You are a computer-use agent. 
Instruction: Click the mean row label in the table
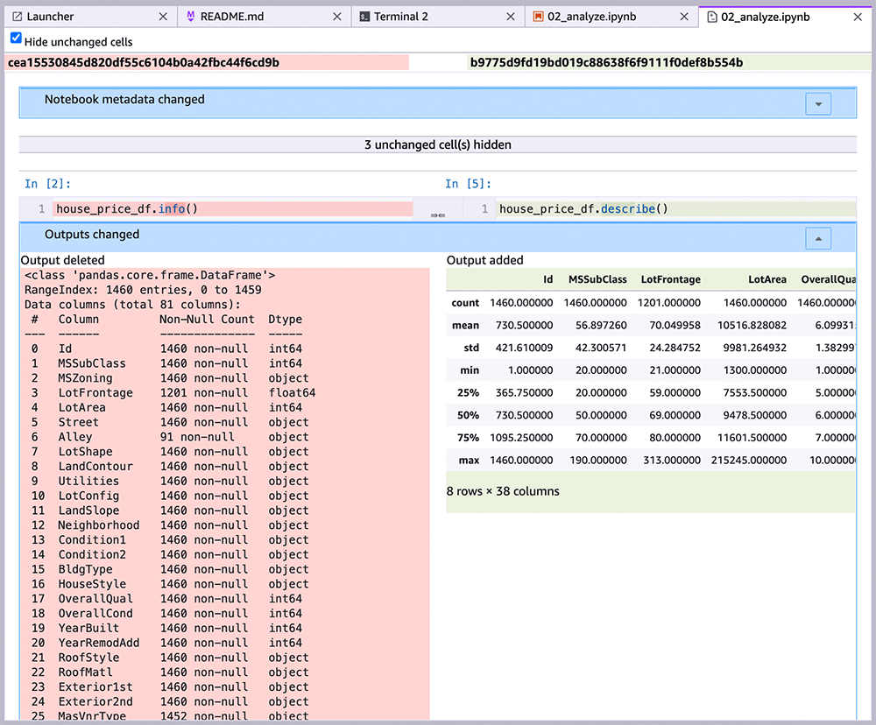point(465,325)
